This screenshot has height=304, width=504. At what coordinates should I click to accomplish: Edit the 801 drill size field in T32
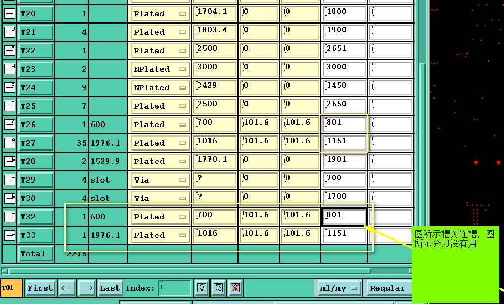(344, 217)
